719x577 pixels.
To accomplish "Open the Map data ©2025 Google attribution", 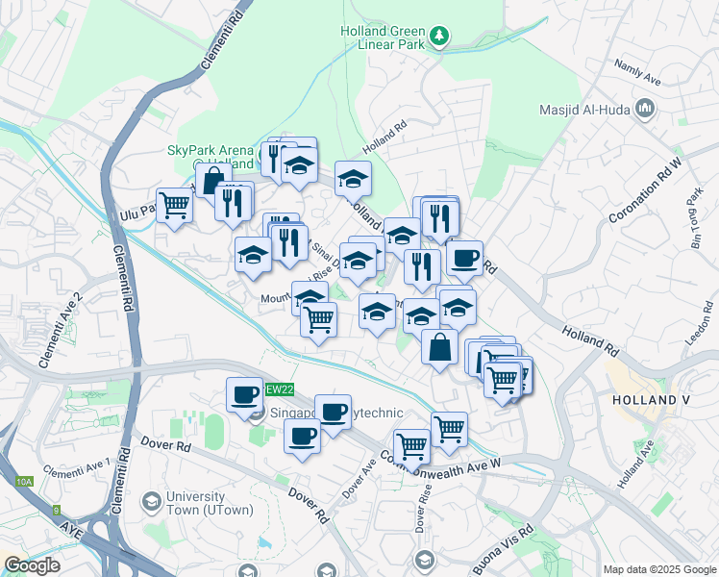I will coord(659,569).
